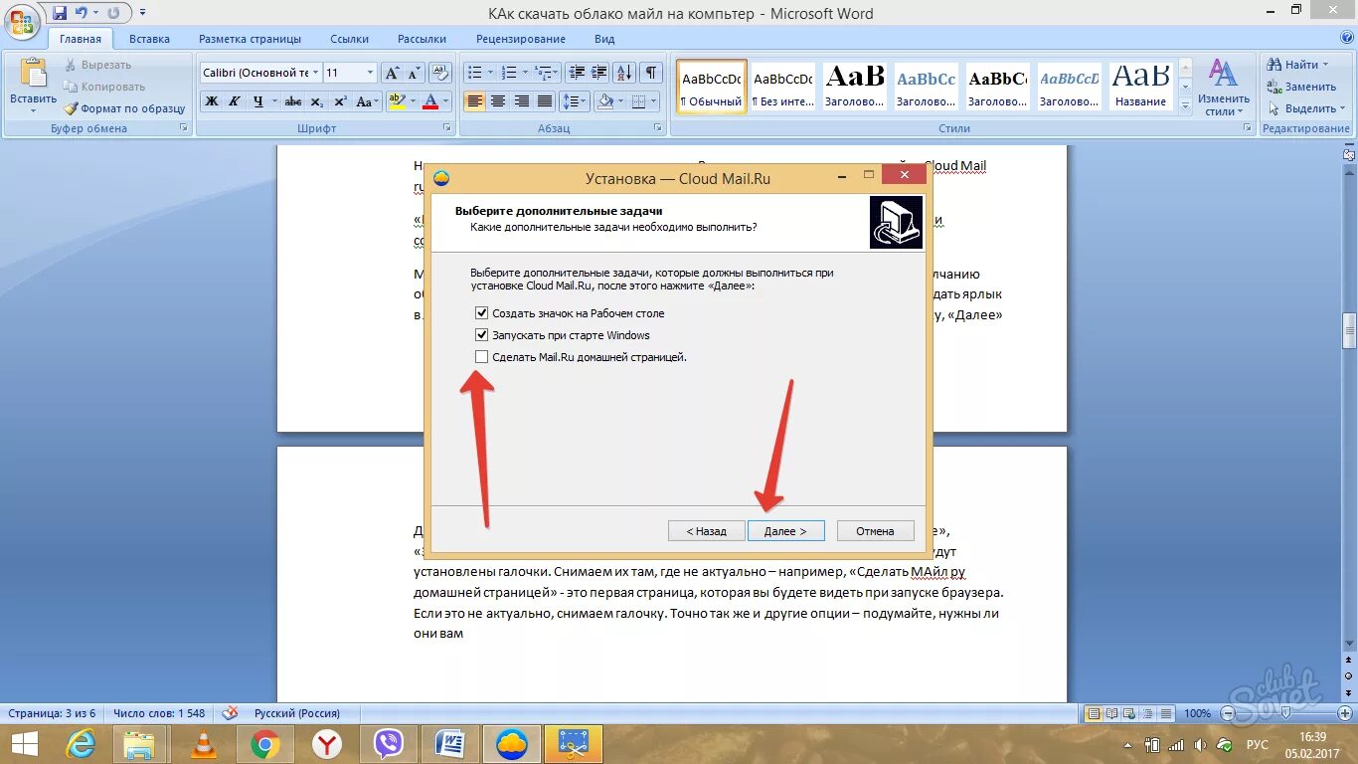
Task: Expand underline style dropdown arrow
Action: (x=272, y=101)
